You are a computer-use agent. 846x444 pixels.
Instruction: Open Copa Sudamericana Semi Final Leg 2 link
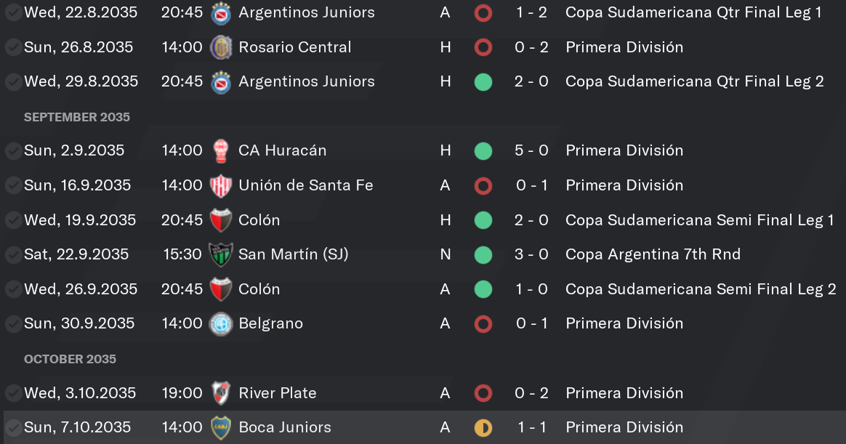(701, 289)
